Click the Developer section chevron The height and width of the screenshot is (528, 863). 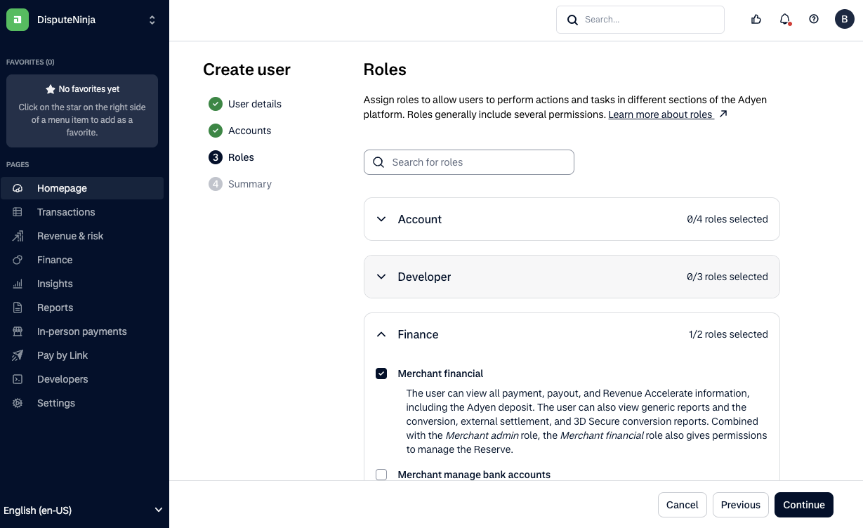tap(381, 277)
